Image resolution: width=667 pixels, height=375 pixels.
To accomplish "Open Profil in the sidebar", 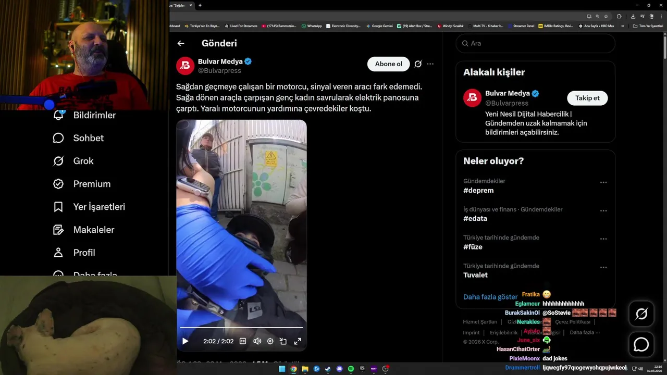I will click(x=73, y=253).
